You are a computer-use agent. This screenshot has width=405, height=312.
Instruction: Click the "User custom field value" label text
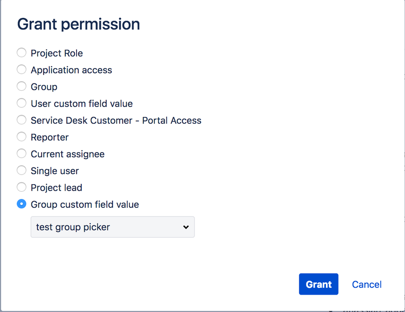(x=81, y=104)
